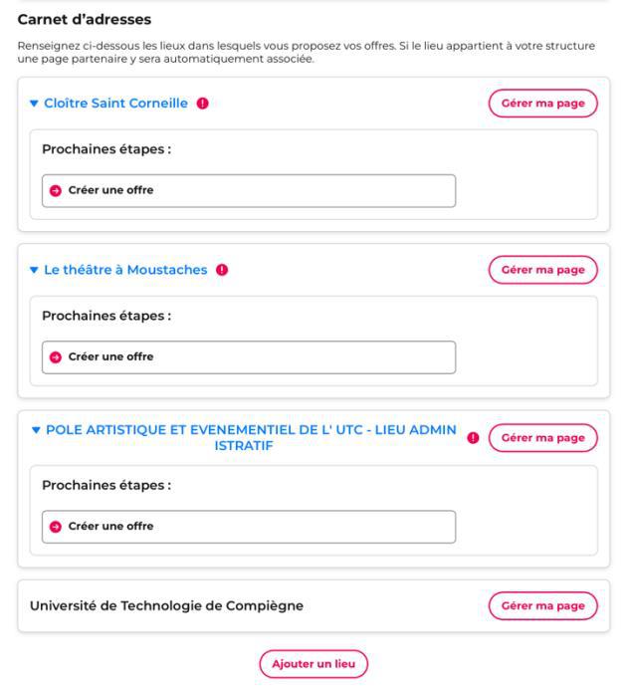Collapse the POLE ARTISTIQUE ET EVENEMENTIEL section
This screenshot has width=627, height=688.
[36, 430]
